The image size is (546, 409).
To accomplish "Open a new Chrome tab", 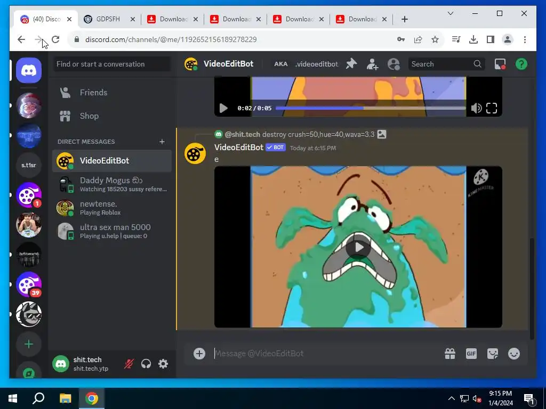I will pyautogui.click(x=404, y=19).
